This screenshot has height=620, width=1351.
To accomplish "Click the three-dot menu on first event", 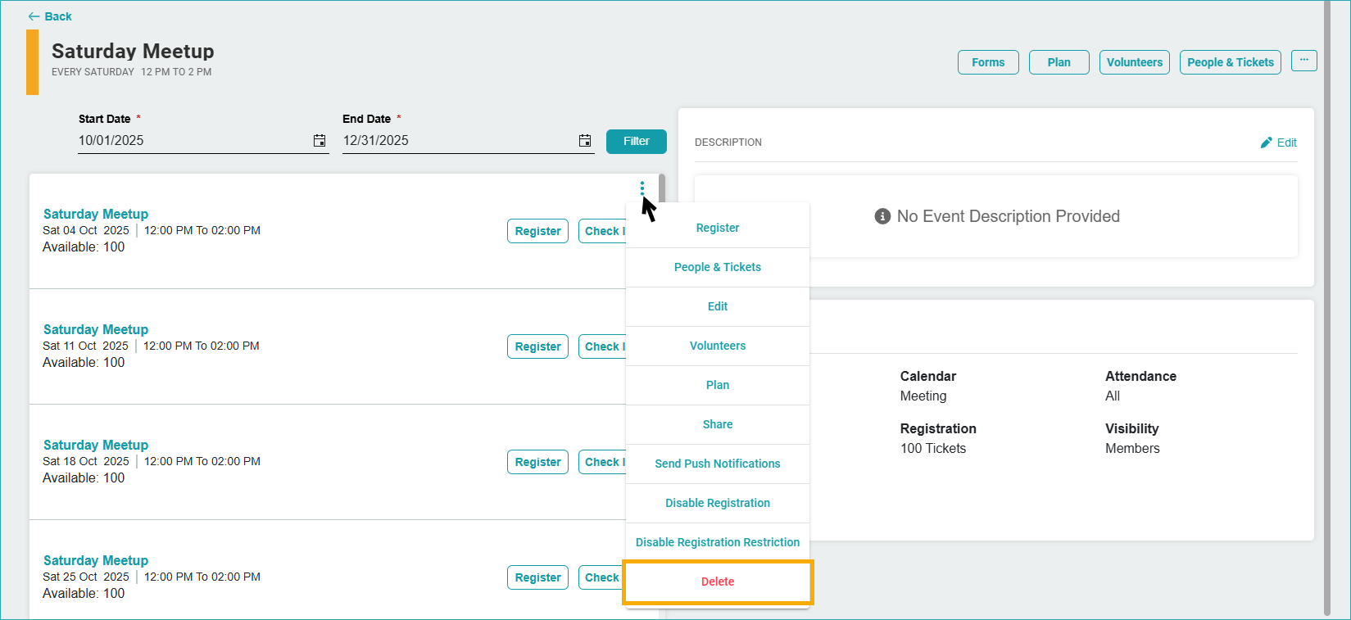I will [x=642, y=188].
